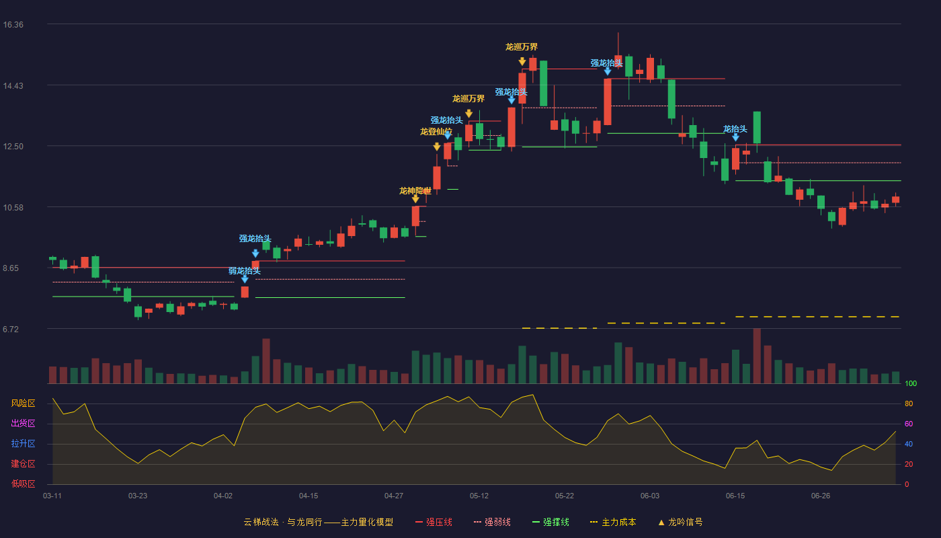
Task: Click the 04-02 date label
Action: tap(223, 496)
